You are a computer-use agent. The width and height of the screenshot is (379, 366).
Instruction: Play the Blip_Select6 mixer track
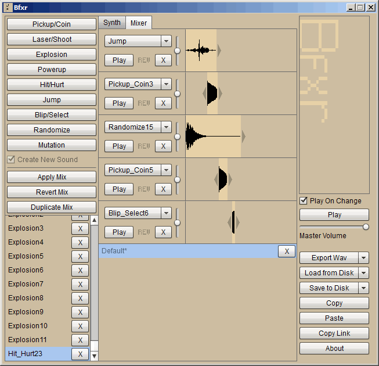[x=119, y=232]
